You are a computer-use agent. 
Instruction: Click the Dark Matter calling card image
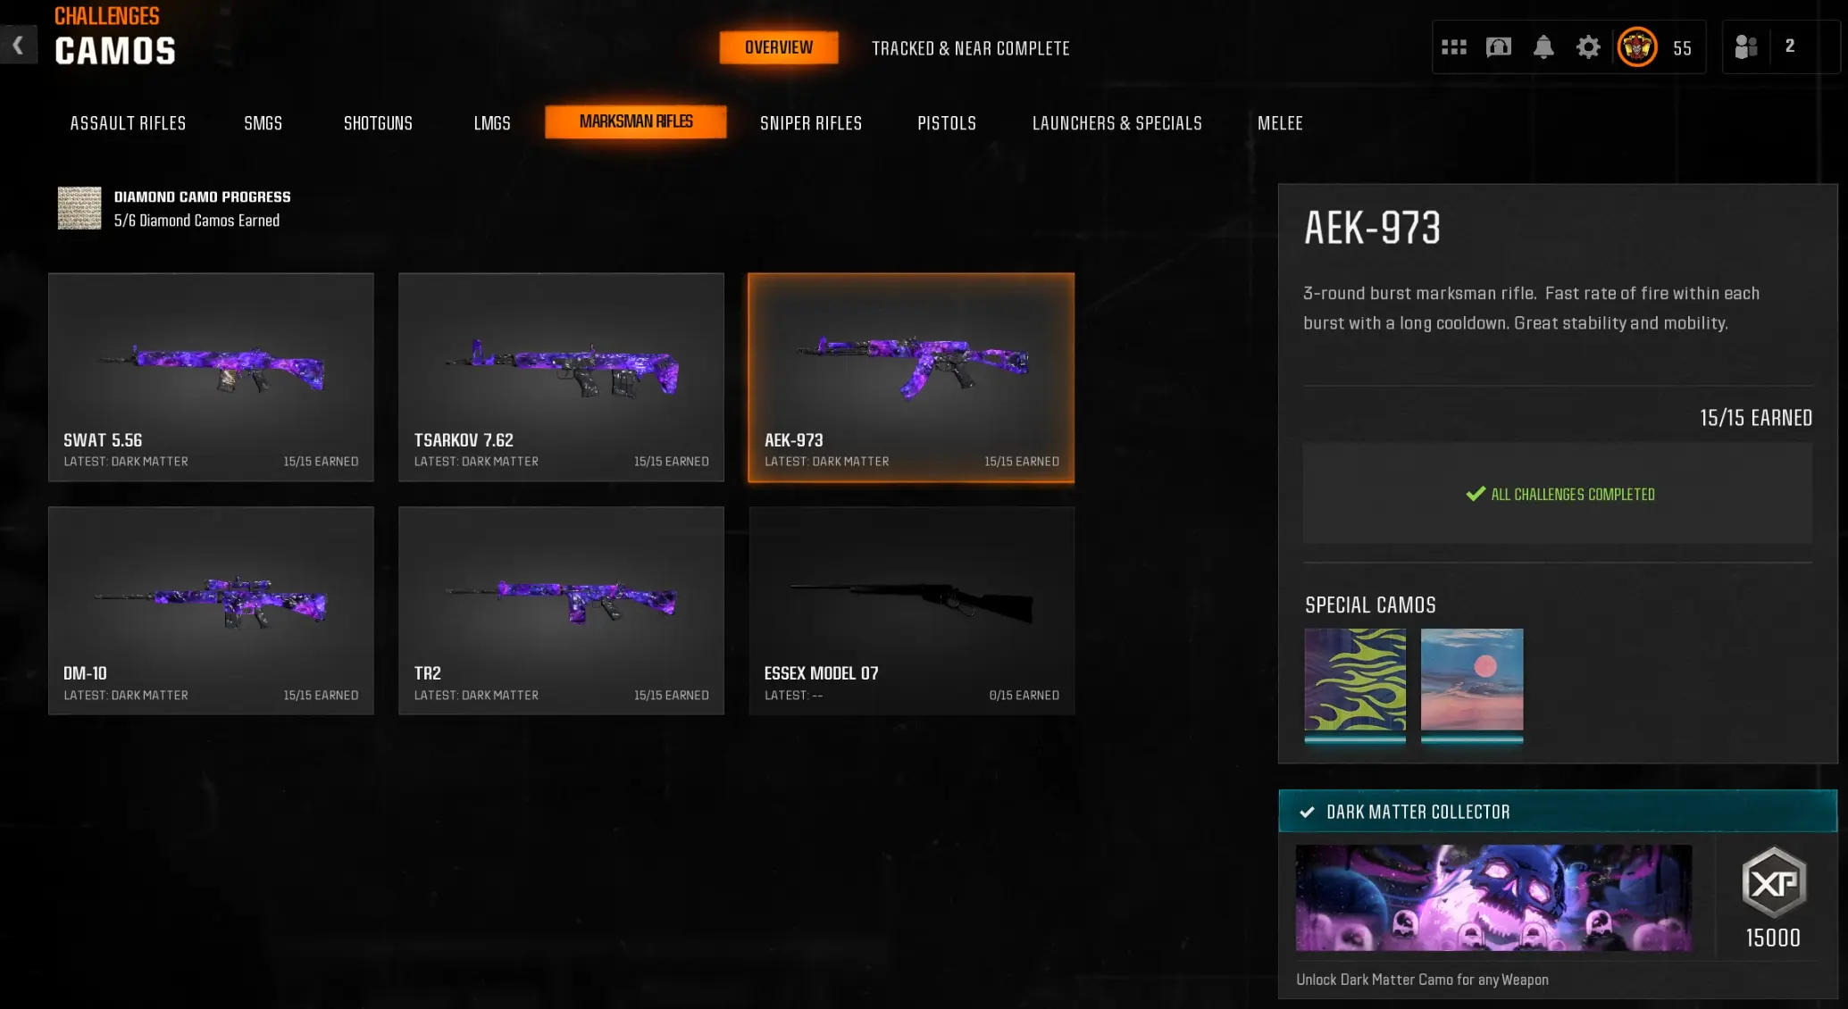coord(1493,897)
